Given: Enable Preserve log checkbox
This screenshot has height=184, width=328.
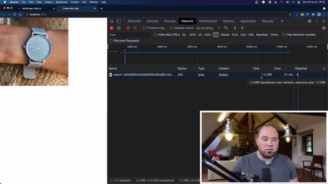Looking at the screenshot, I should tap(145, 28).
